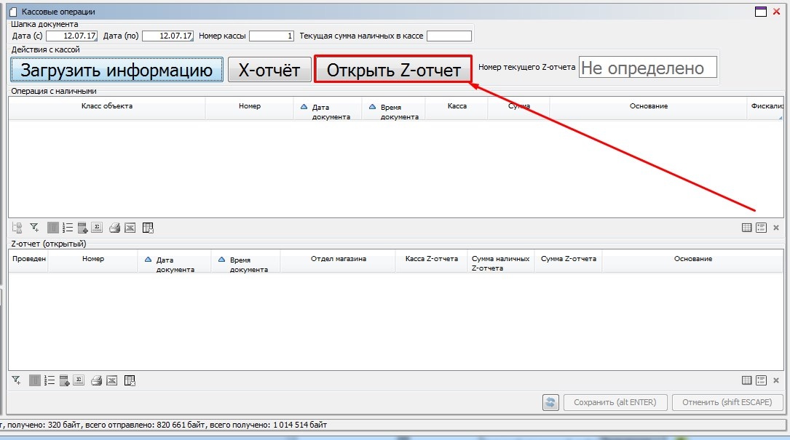Click the calculator icon in the Z-report toolbar
Screen dimensions: 790x440
point(64,380)
